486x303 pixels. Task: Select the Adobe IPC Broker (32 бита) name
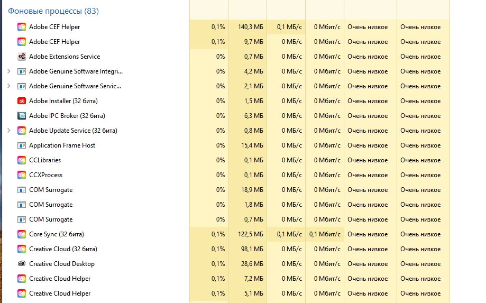point(67,116)
